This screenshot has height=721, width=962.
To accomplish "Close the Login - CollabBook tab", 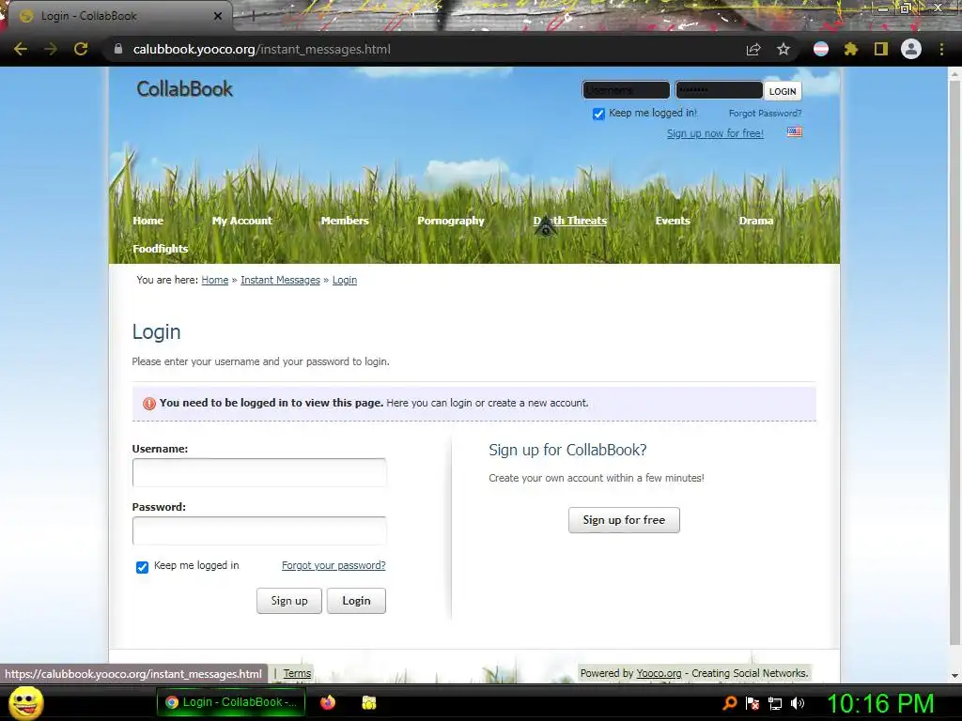I will point(218,16).
